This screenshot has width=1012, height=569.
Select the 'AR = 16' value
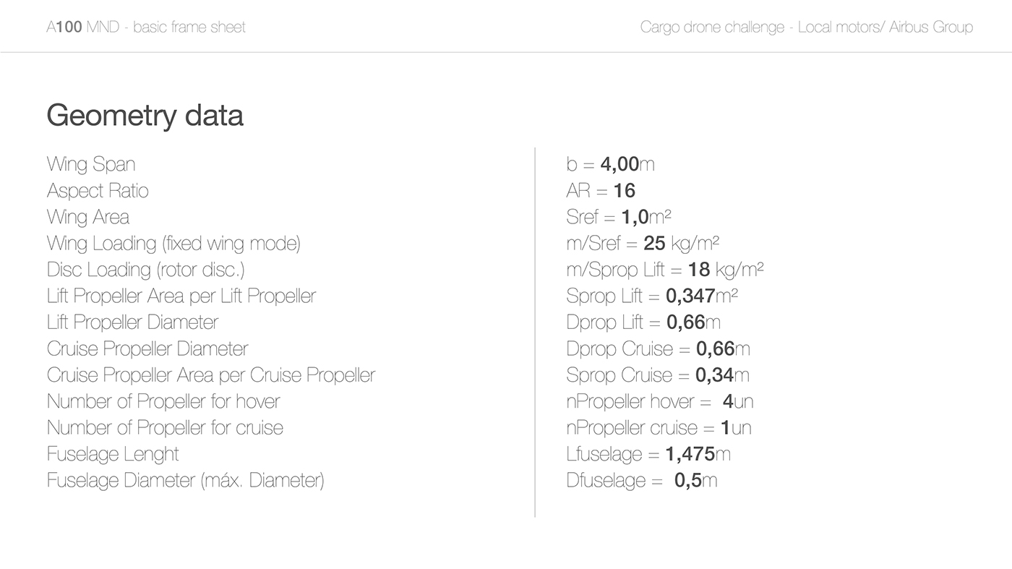[x=601, y=191]
